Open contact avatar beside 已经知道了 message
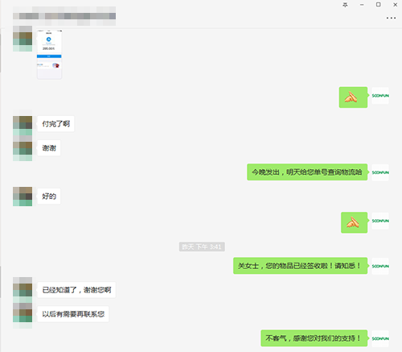 pyautogui.click(x=23, y=290)
